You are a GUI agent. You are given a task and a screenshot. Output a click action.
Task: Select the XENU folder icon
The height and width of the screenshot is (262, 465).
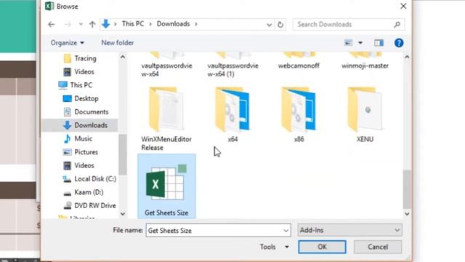[x=365, y=110]
